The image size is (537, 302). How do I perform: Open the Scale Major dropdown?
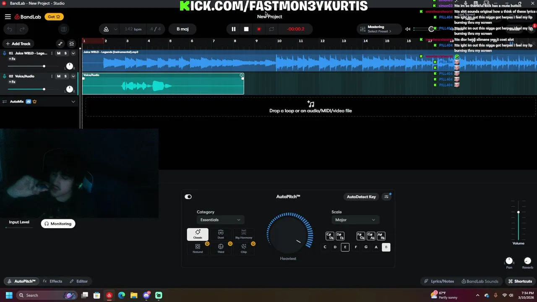tap(355, 220)
